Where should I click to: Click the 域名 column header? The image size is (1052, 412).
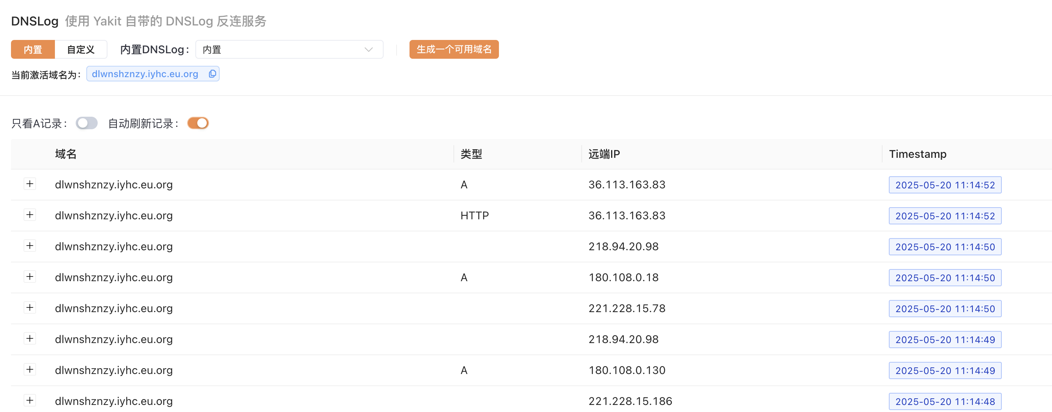66,154
